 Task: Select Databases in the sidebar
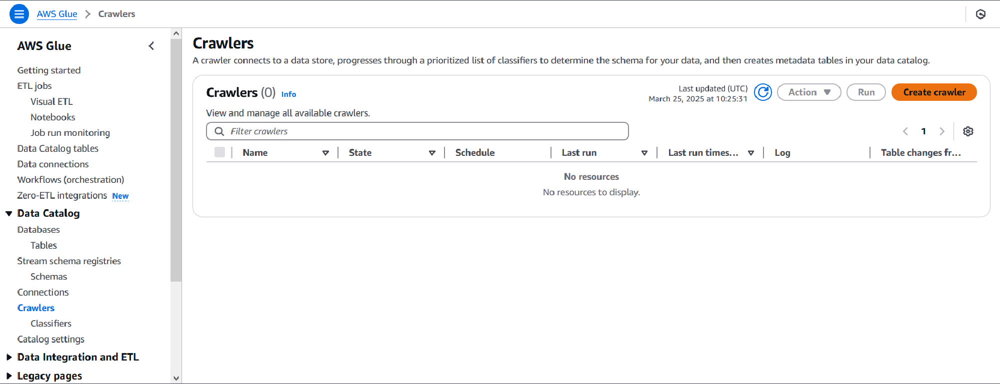(x=38, y=230)
